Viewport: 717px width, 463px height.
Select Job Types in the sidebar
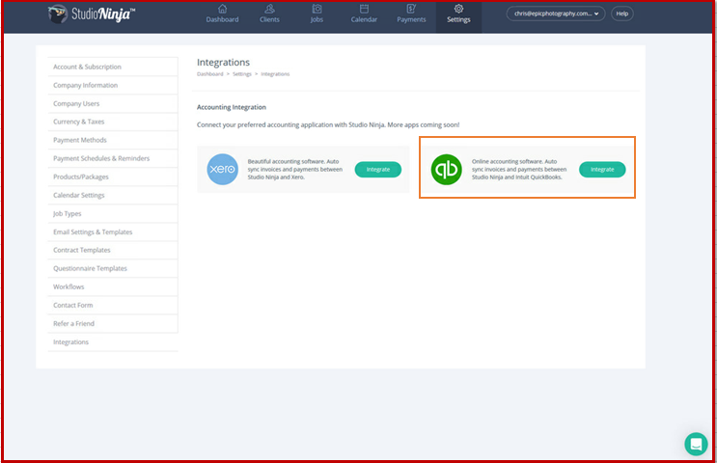(x=113, y=213)
